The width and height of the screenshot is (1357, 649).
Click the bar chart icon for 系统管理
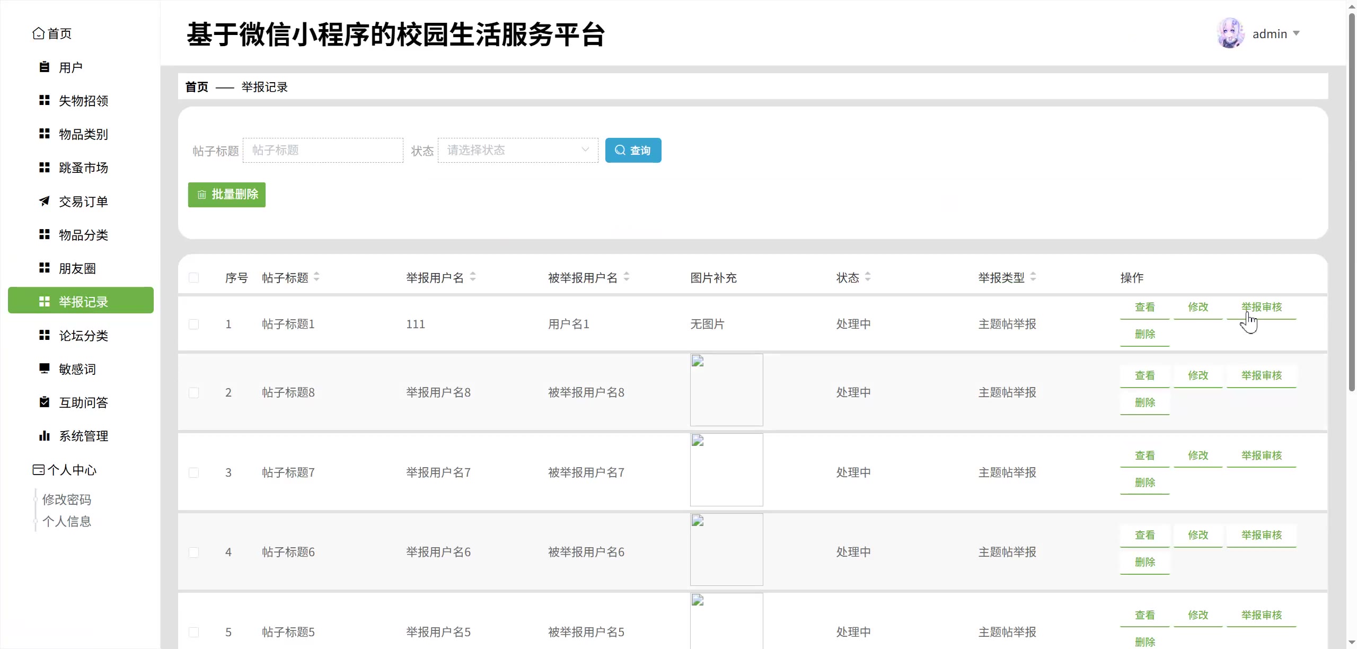pyautogui.click(x=45, y=436)
